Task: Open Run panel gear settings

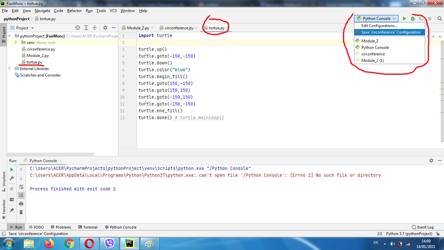Action: click(431, 160)
